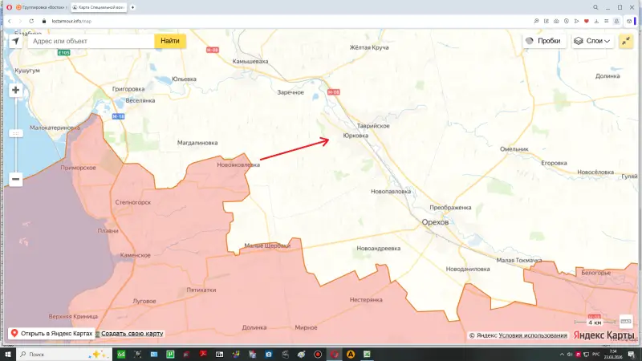
Task: Zoom out with the minus button
Action: (x=15, y=180)
